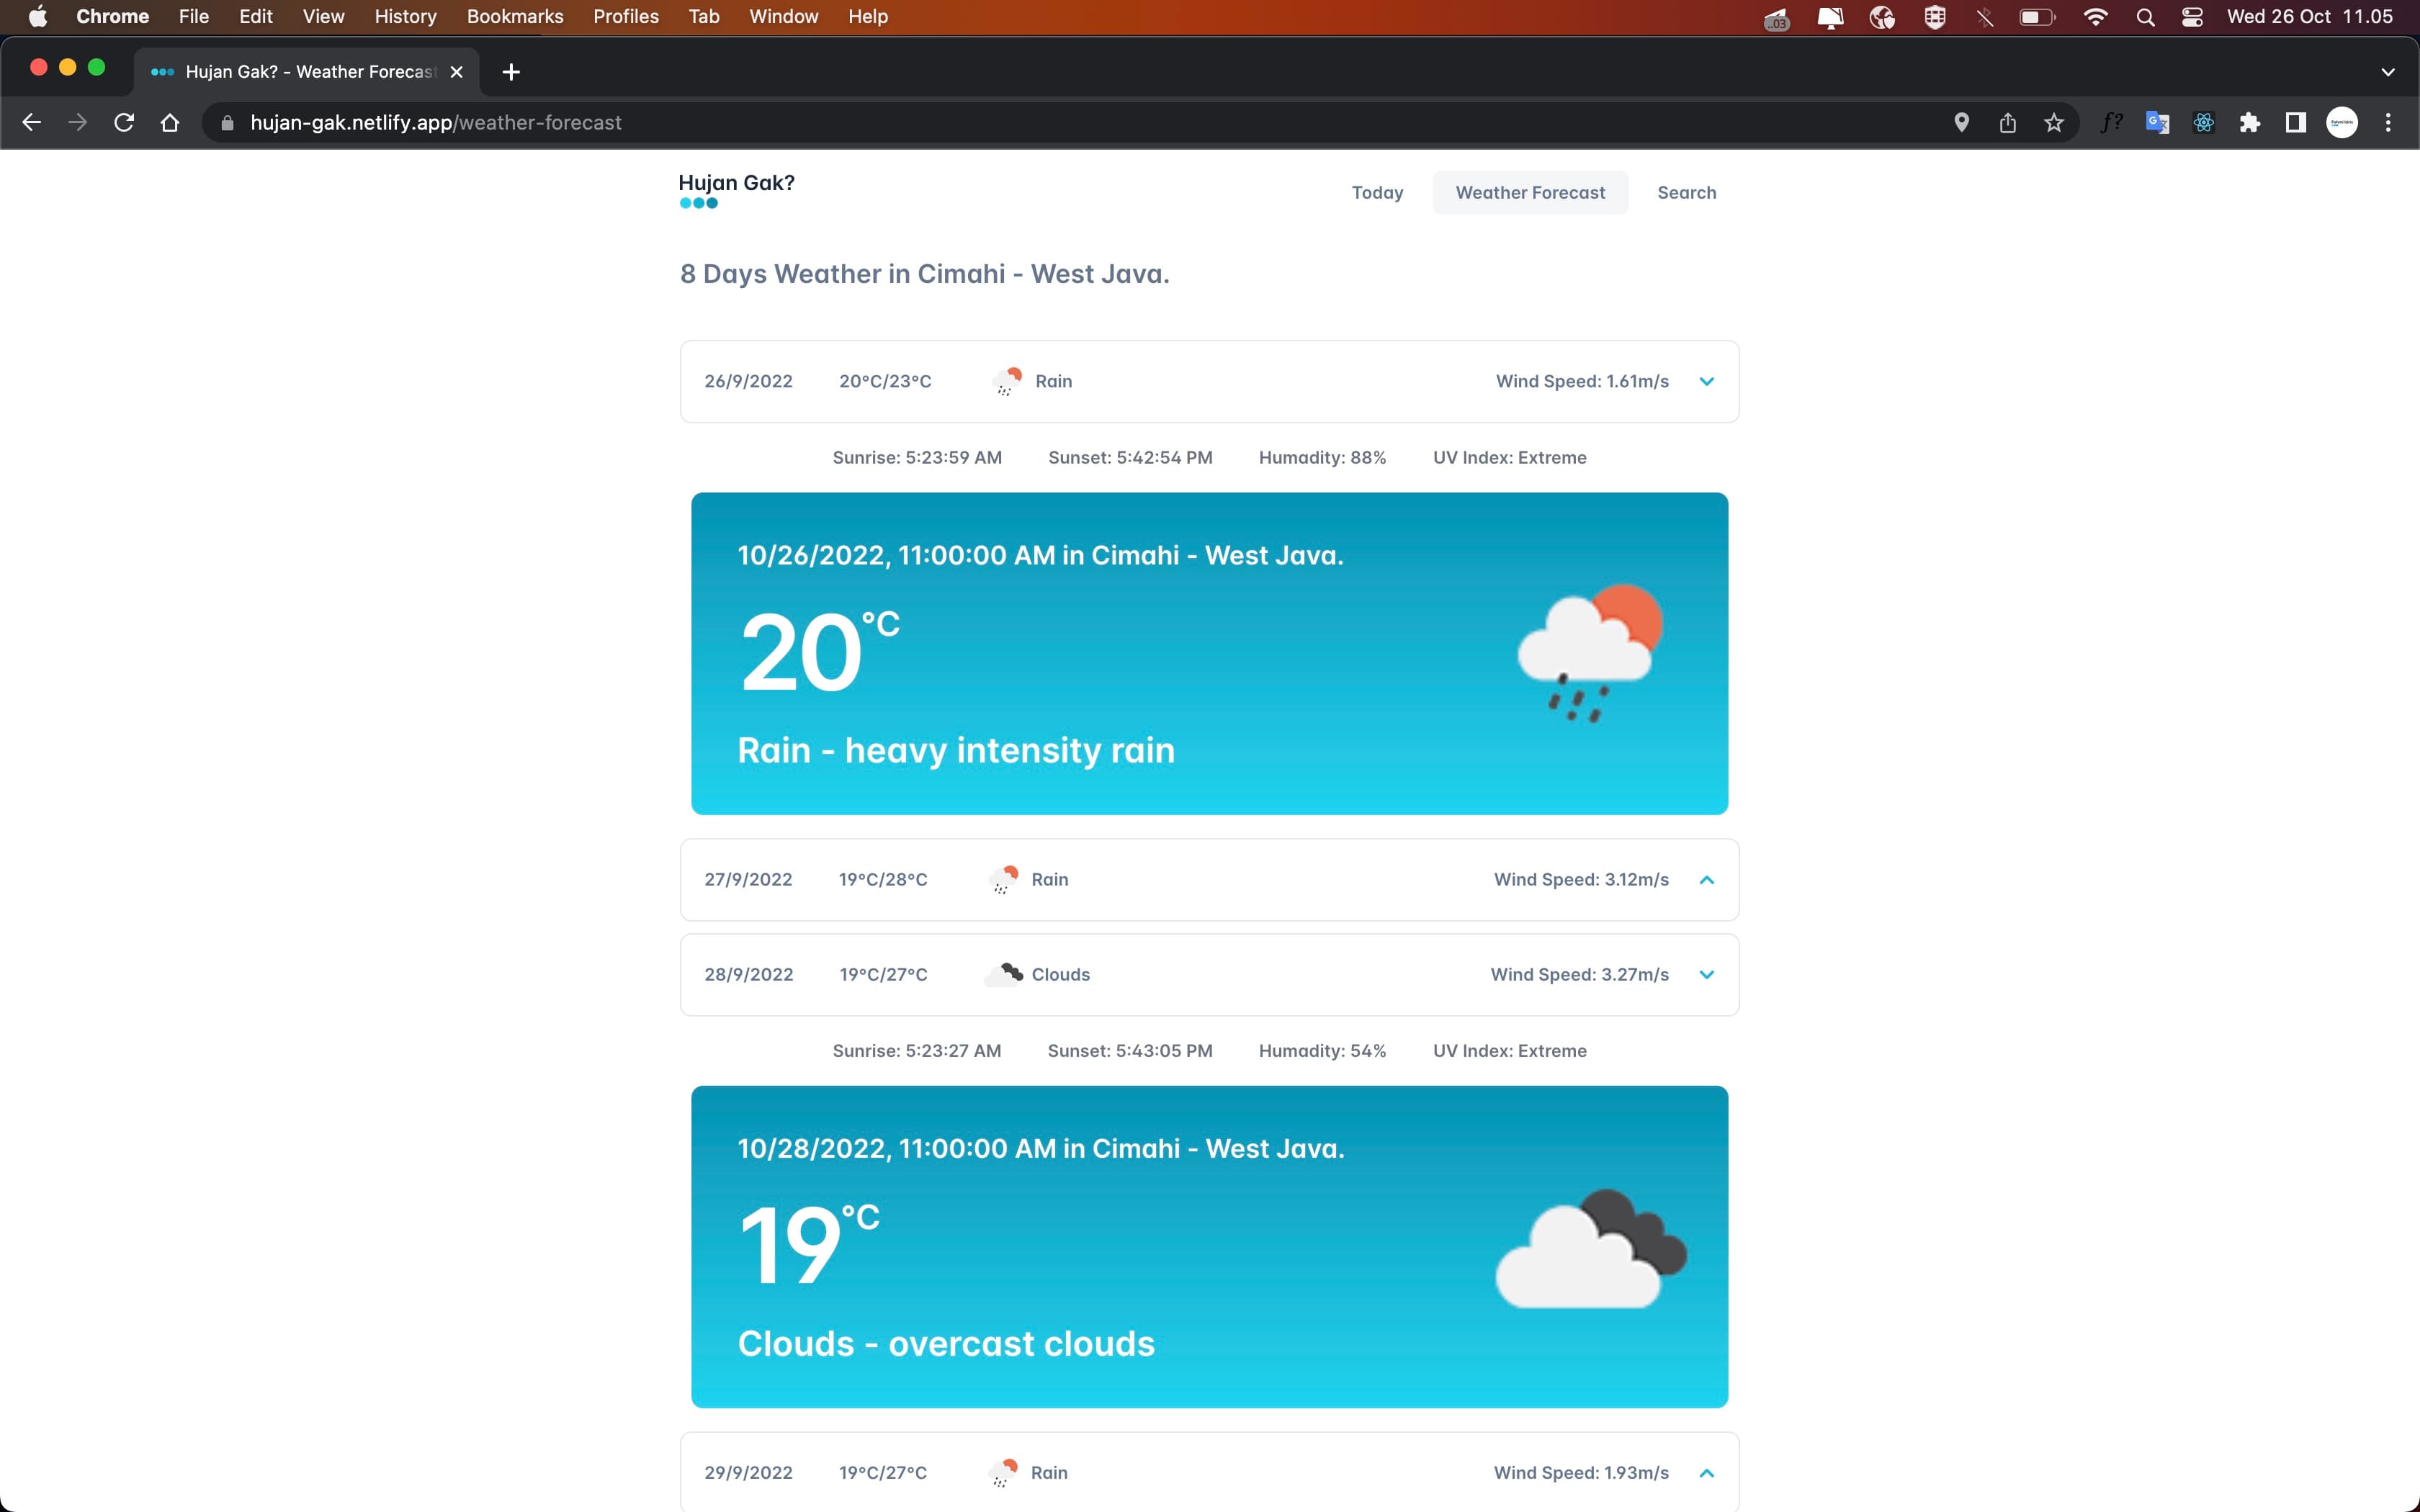Click the rain icon in 29/9/2022 row

(1003, 1473)
